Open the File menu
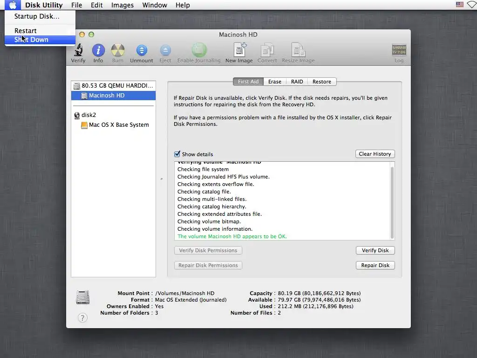The width and height of the screenshot is (477, 358). point(77,5)
